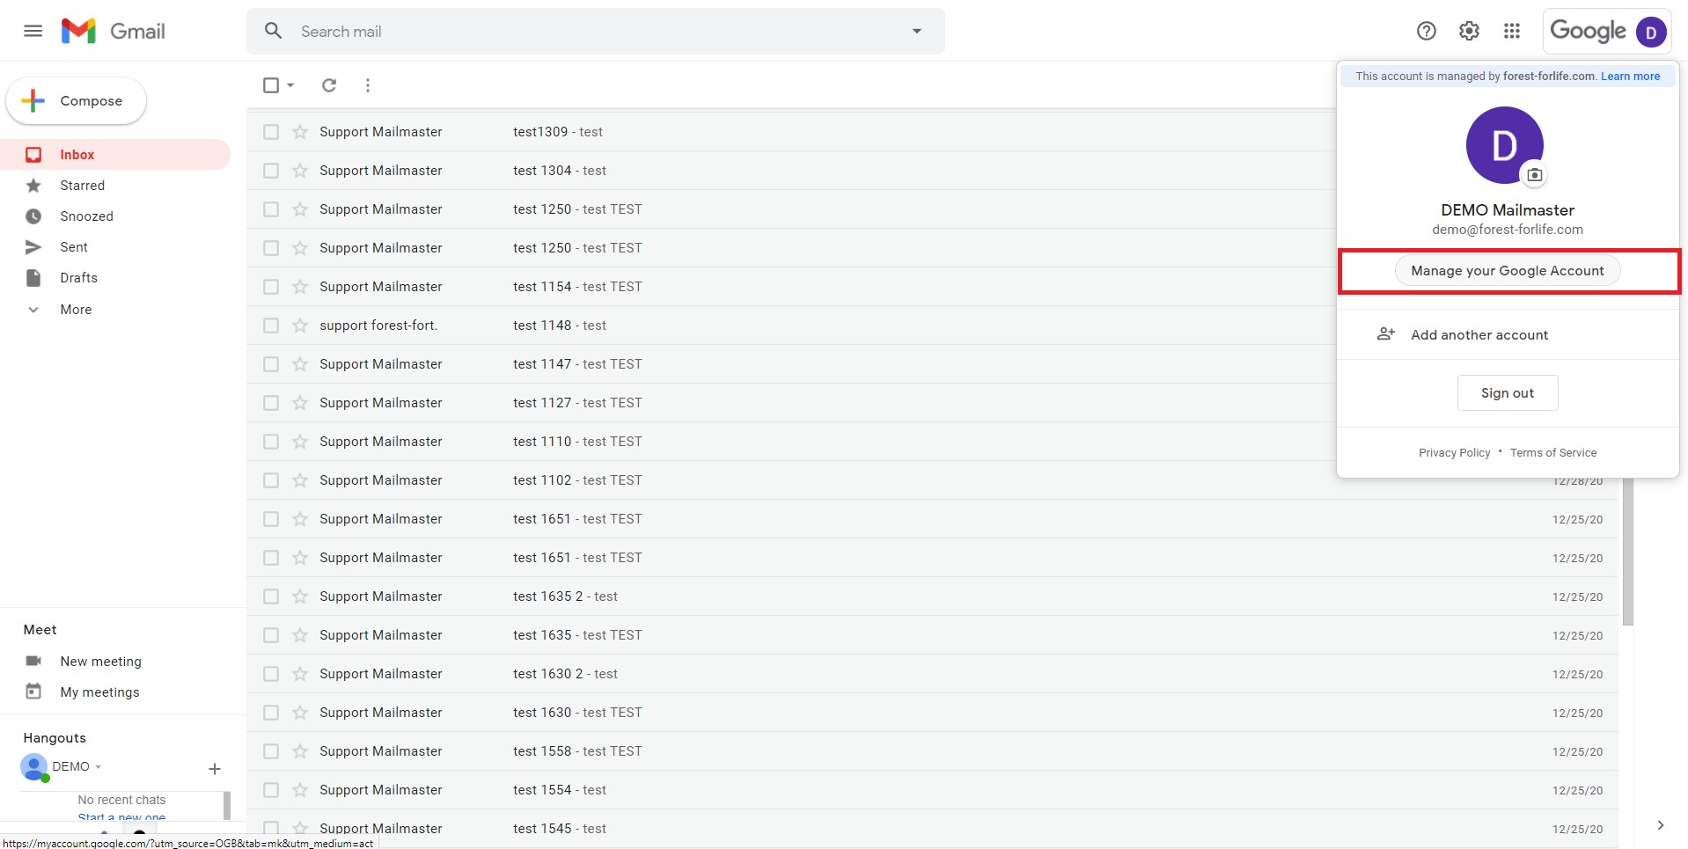
Task: Click the Gmail logo
Action: coord(113,32)
